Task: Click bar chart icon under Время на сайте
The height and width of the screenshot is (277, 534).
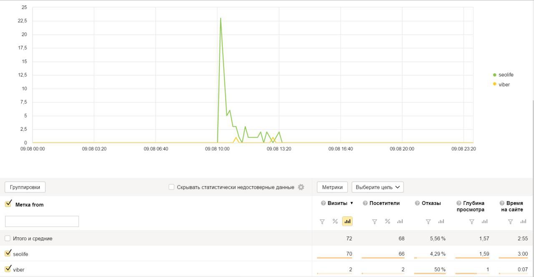Action: point(523,221)
